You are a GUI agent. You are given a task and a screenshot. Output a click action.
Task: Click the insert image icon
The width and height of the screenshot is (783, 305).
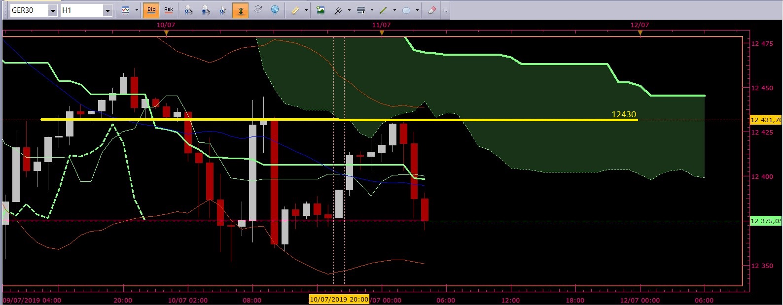[x=320, y=10]
